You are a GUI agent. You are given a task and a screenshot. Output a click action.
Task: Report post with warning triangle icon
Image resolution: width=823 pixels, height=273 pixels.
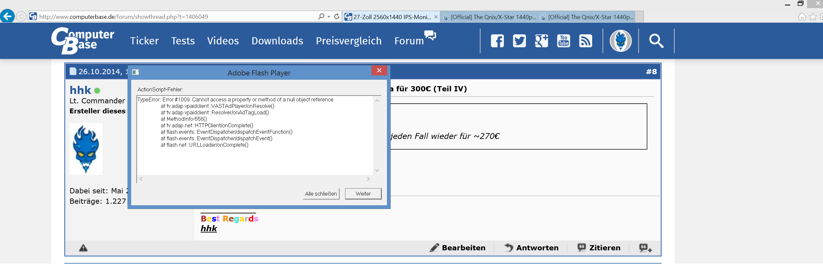coord(83,248)
